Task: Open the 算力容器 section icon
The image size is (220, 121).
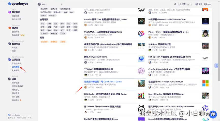Action: (x=9, y=12)
